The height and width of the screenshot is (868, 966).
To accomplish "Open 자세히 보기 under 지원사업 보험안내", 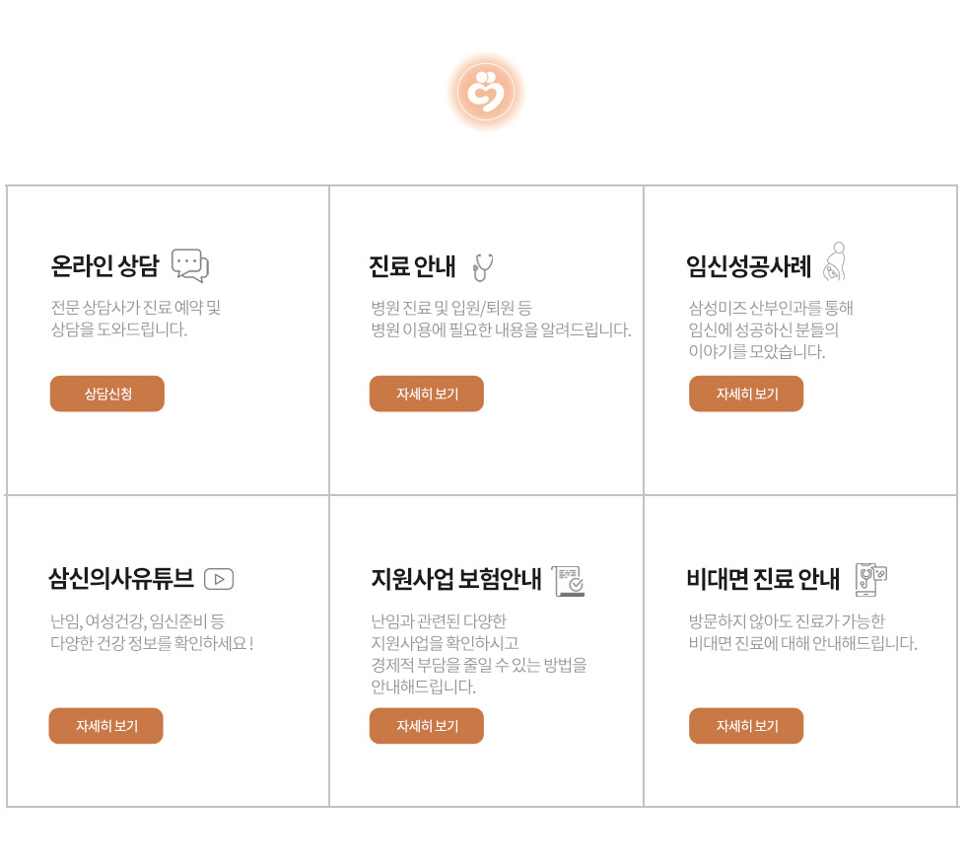I will tap(426, 726).
